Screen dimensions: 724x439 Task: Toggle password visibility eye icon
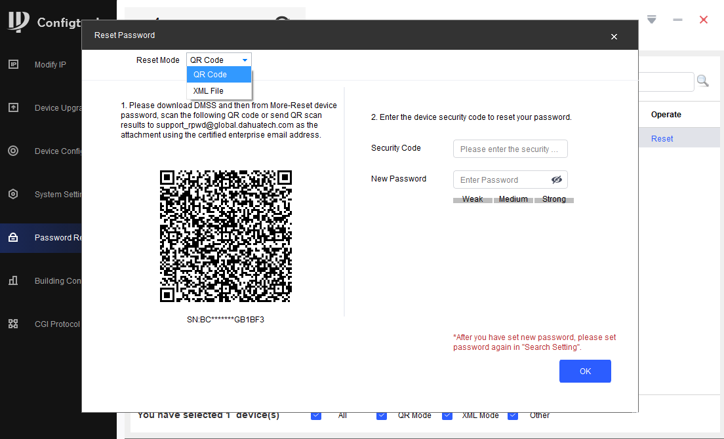point(557,180)
